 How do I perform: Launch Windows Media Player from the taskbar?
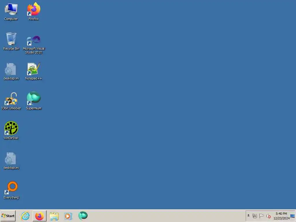[x=68, y=216]
